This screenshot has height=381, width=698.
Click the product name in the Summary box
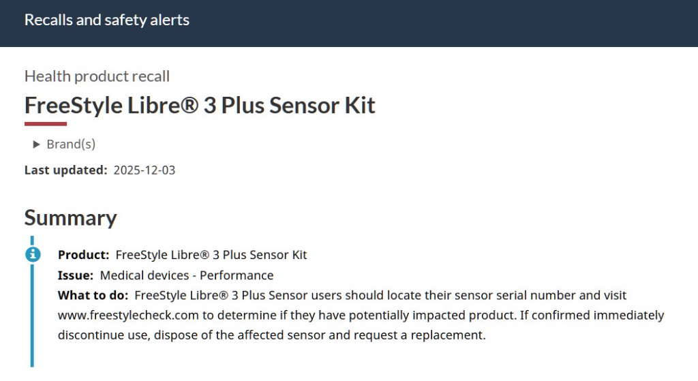coord(211,255)
